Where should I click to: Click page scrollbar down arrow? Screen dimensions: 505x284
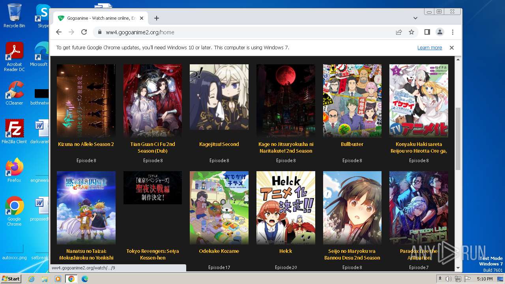tap(458, 268)
